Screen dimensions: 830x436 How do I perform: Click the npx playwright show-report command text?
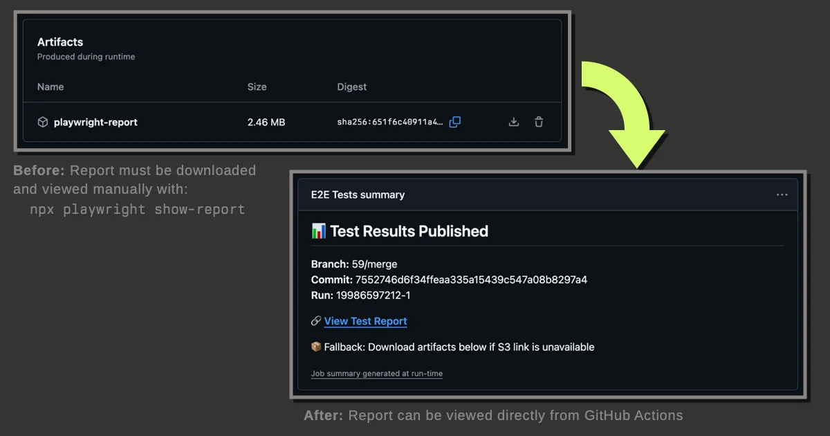tap(138, 210)
